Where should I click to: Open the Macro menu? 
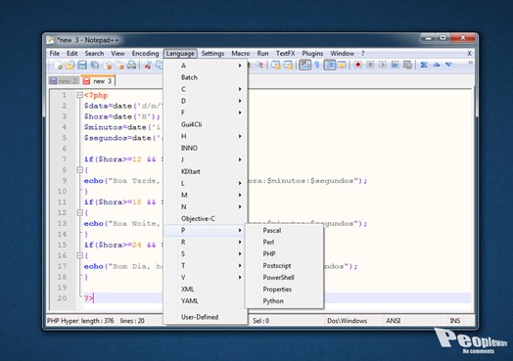(x=241, y=53)
